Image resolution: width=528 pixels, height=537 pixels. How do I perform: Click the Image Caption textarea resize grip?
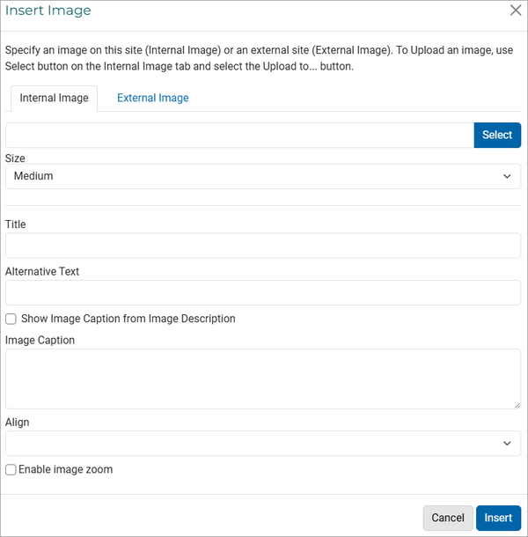[x=517, y=405]
